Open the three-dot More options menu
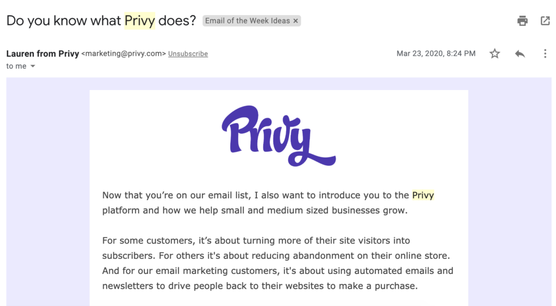The width and height of the screenshot is (556, 306). 545,54
